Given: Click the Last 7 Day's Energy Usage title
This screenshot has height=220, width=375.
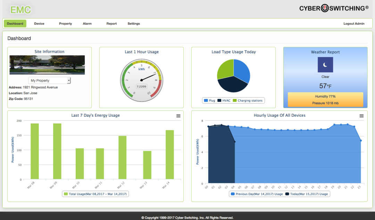Looking at the screenshot, I should (x=95, y=115).
